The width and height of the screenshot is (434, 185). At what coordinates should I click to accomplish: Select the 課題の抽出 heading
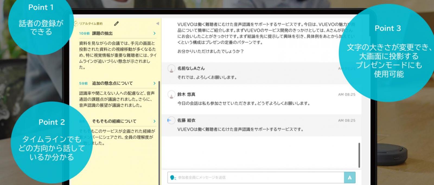tap(102, 33)
